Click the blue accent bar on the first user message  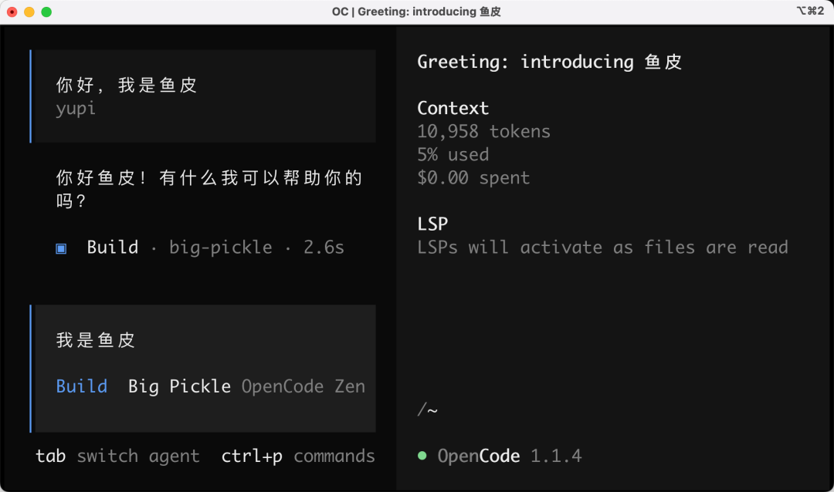point(32,96)
